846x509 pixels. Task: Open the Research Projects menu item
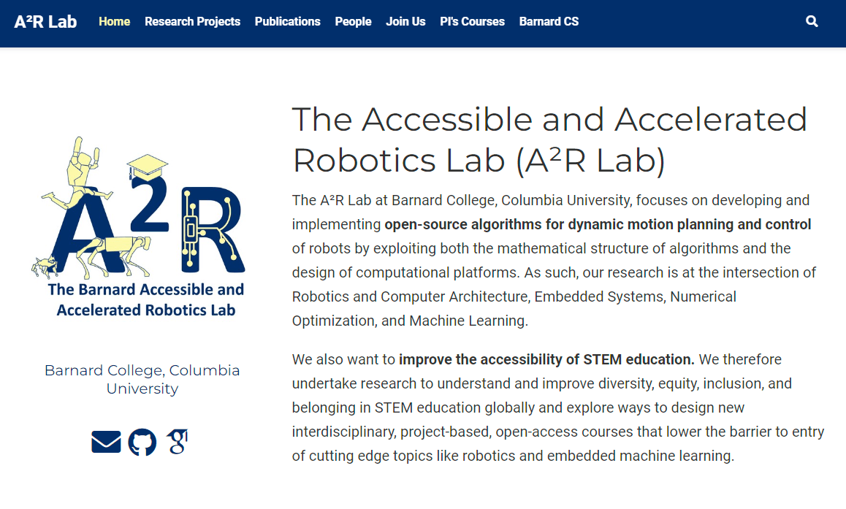coord(192,21)
